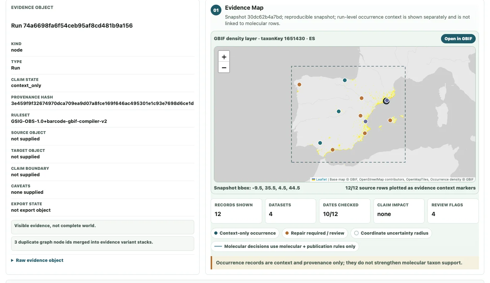The image size is (490, 283).
Task: Click the Evidence Map section heading
Action: [244, 8]
